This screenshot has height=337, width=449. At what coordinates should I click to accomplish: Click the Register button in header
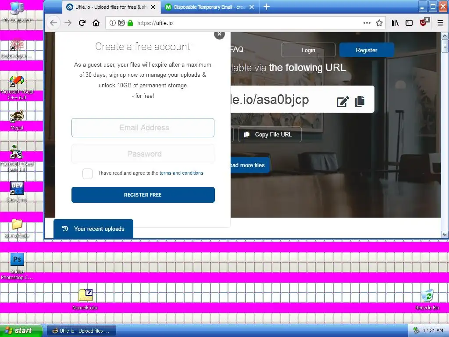[x=367, y=50]
